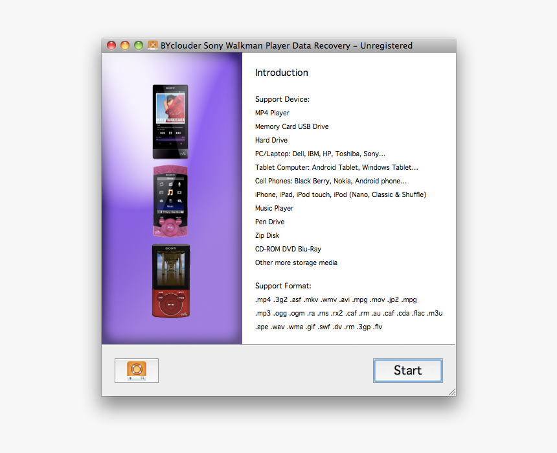Click the Start button
The width and height of the screenshot is (557, 453).
(408, 371)
